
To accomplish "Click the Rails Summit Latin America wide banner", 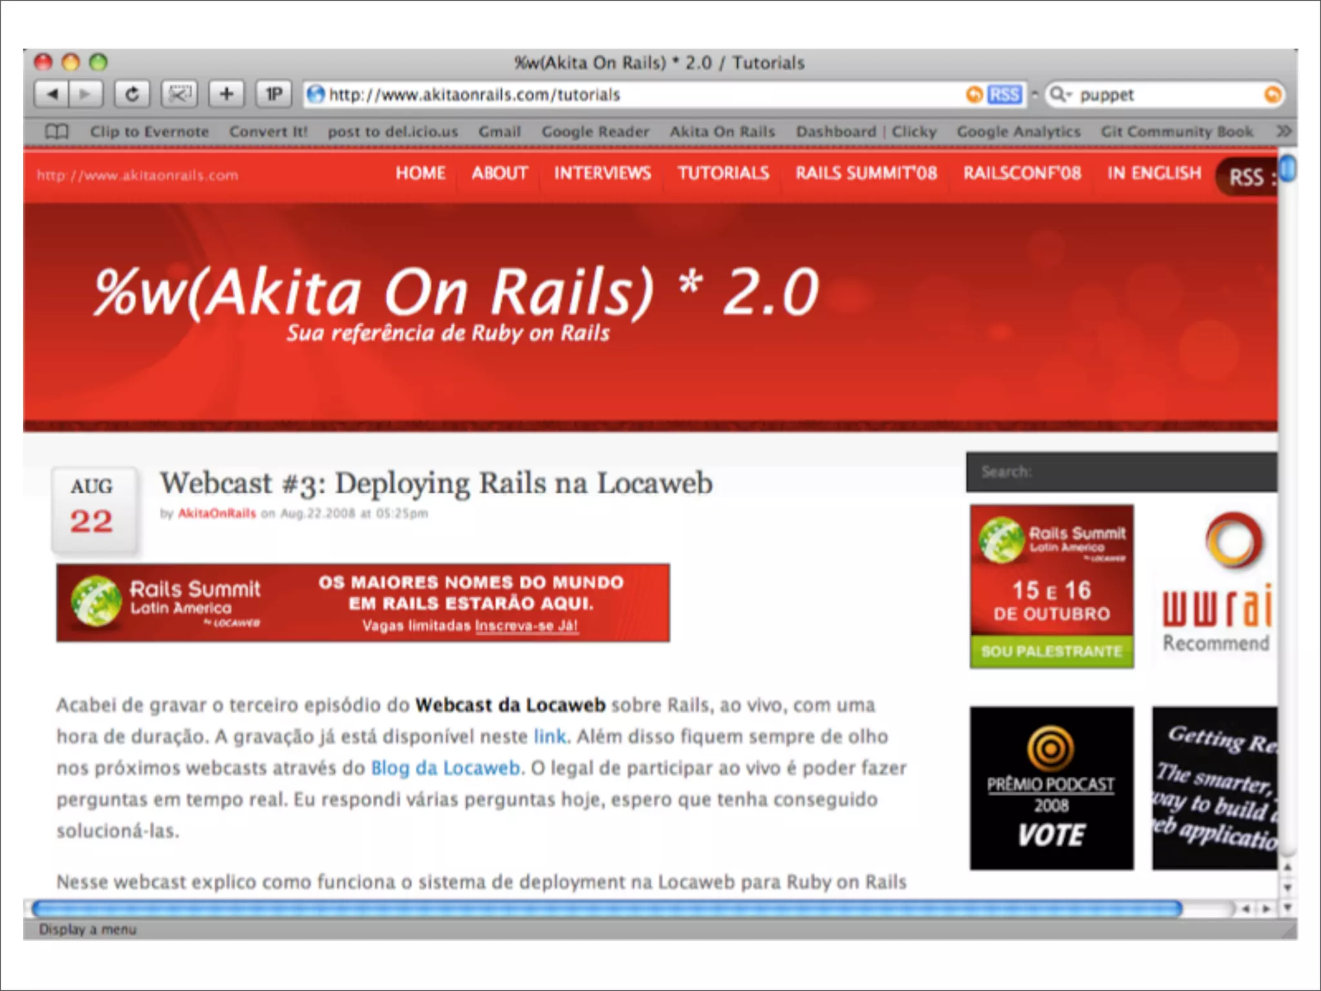I will [x=363, y=603].
